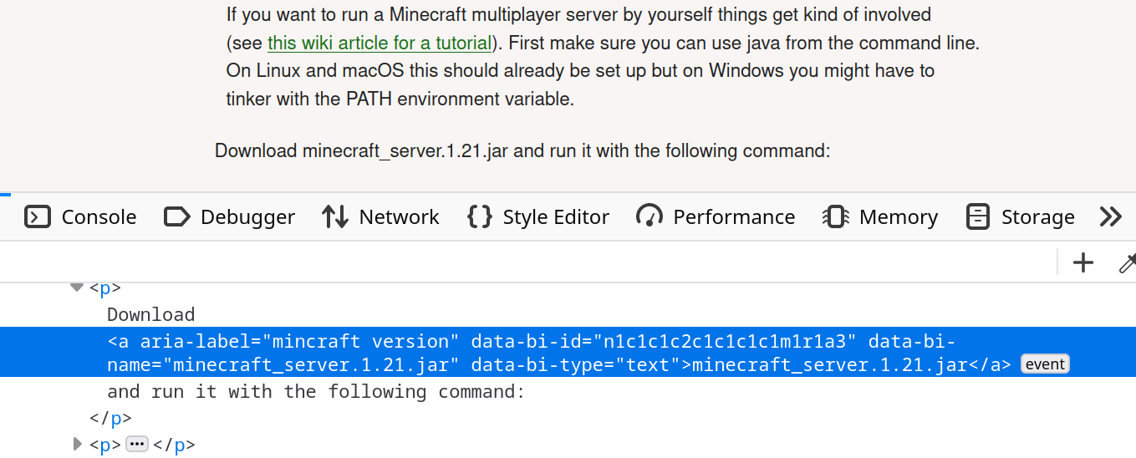Select the "Download" text node
Screen dimensions: 1136x458
[150, 314]
